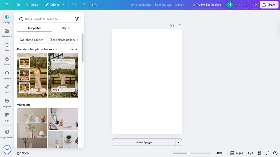Click Try Pro for 30 days
280x157 pixels.
tap(207, 5)
